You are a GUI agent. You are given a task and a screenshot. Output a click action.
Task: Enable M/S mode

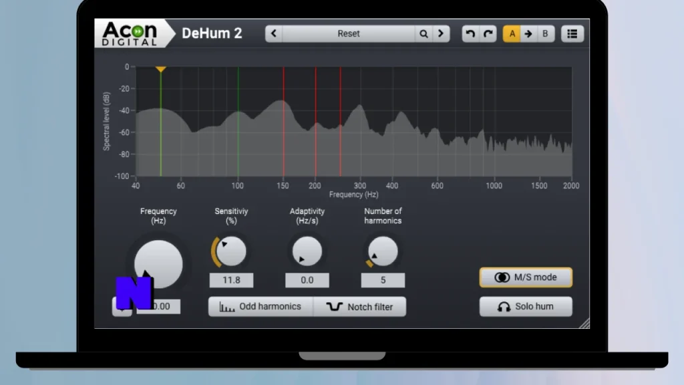pos(526,277)
